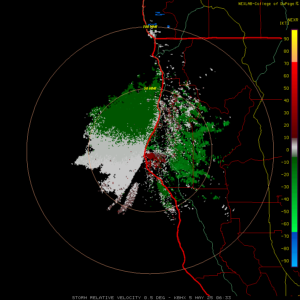
Task: Click the 30 value on the velocity scale
Action: coord(286,113)
